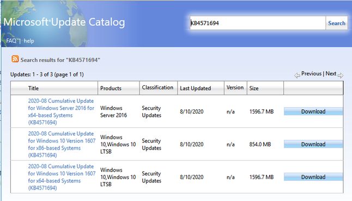352x201 pixels.
Task: Go to the Microsoft Update Catalog home title
Action: pos(64,22)
